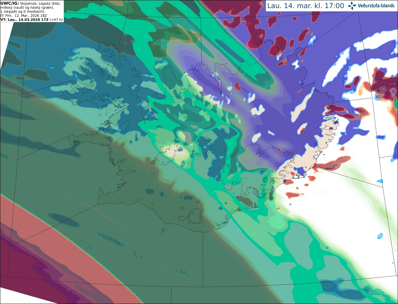Click the "(+47 h)" forecast offset
This screenshot has width=398, height=304.
click(56, 20)
